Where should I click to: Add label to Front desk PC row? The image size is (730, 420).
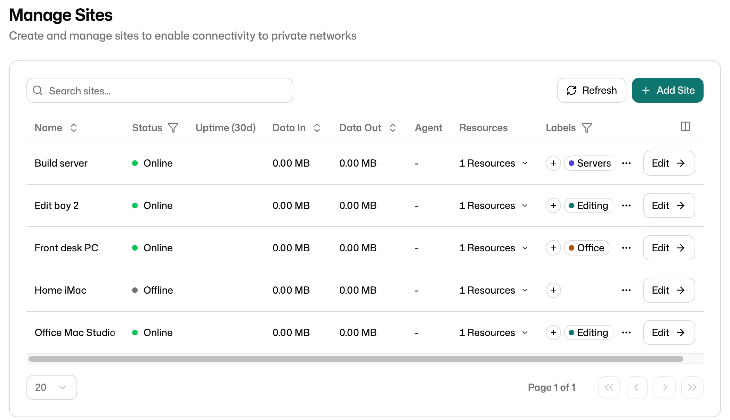553,248
